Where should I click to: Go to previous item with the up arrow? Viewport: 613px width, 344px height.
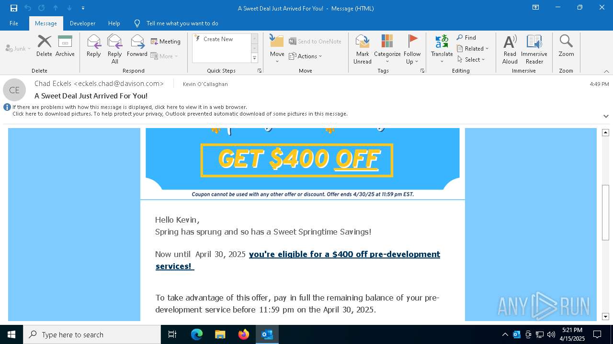point(56,8)
